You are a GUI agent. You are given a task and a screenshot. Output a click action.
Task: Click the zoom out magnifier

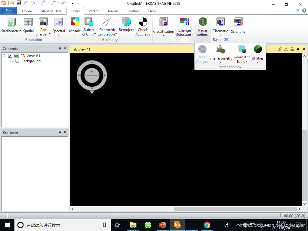pyautogui.click(x=53, y=3)
